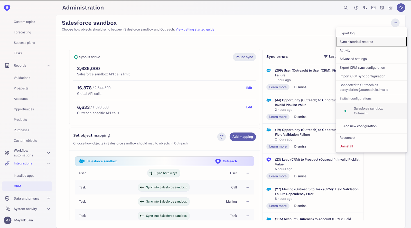Click the Records sidebar icon
Screen dimensions: 411x228
click(x=7, y=66)
